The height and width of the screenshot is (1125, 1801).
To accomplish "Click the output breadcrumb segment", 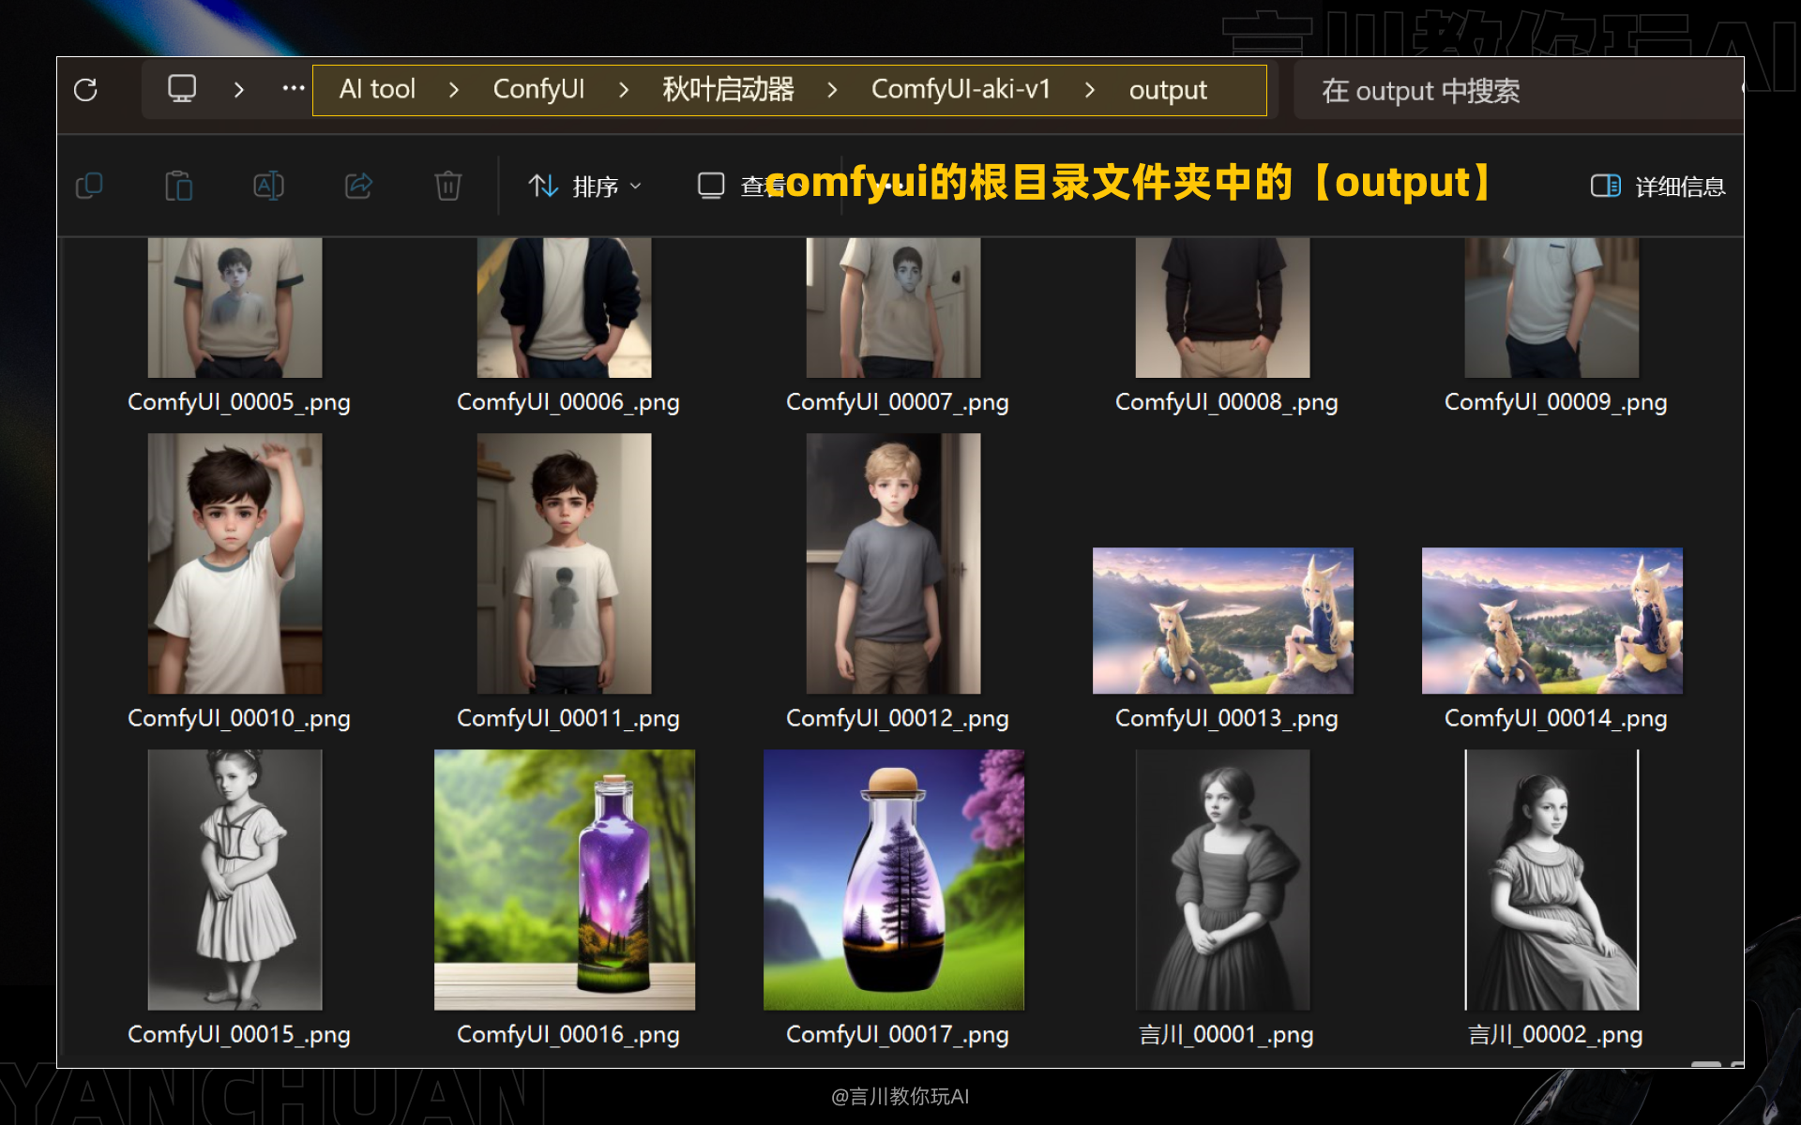I will [x=1166, y=89].
